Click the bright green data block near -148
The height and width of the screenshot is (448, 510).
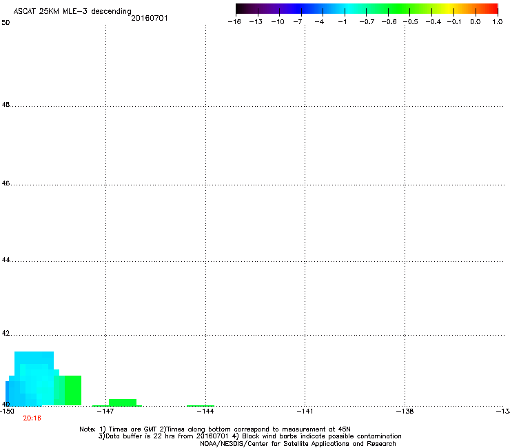point(73,390)
